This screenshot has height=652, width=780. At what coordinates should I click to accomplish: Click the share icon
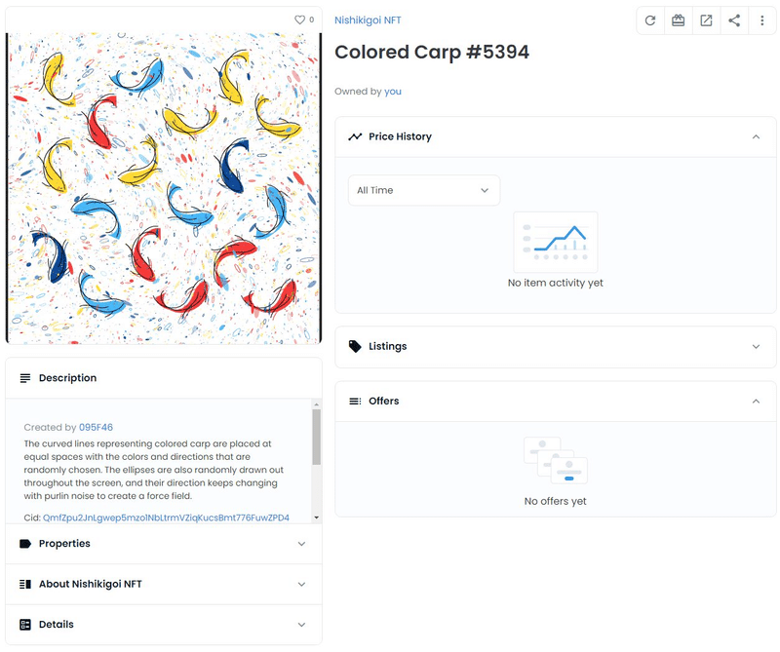coord(734,20)
